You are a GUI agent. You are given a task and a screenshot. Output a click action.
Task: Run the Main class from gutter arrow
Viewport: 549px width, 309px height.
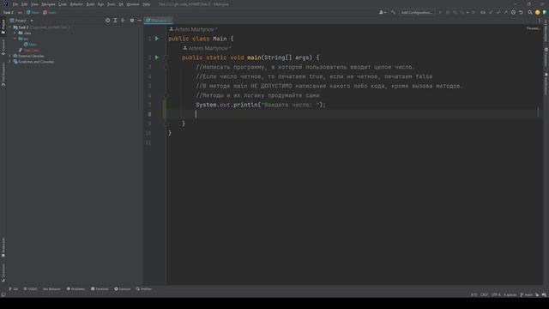coord(157,39)
